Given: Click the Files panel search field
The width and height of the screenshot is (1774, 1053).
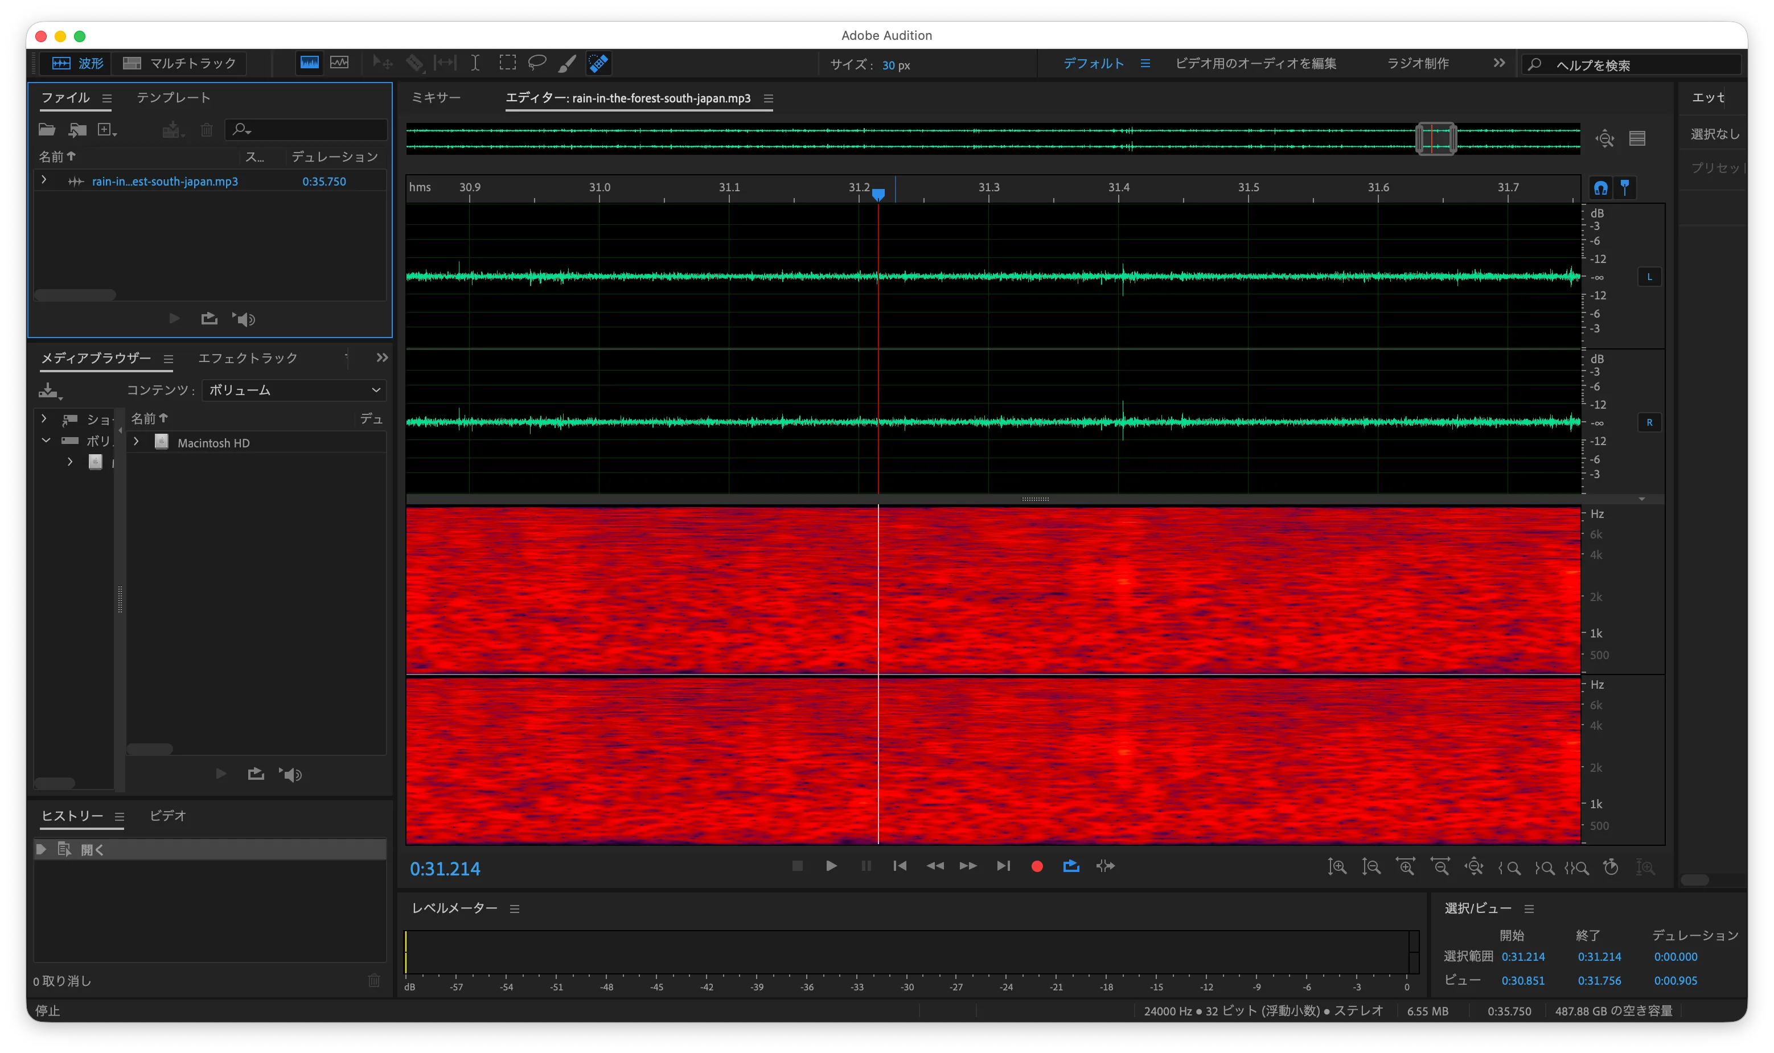Looking at the screenshot, I should pyautogui.click(x=306, y=129).
